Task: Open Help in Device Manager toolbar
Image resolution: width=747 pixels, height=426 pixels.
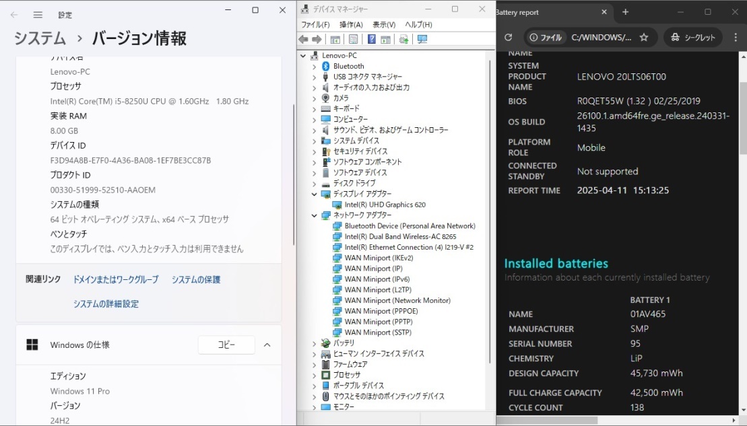Action: (372, 38)
